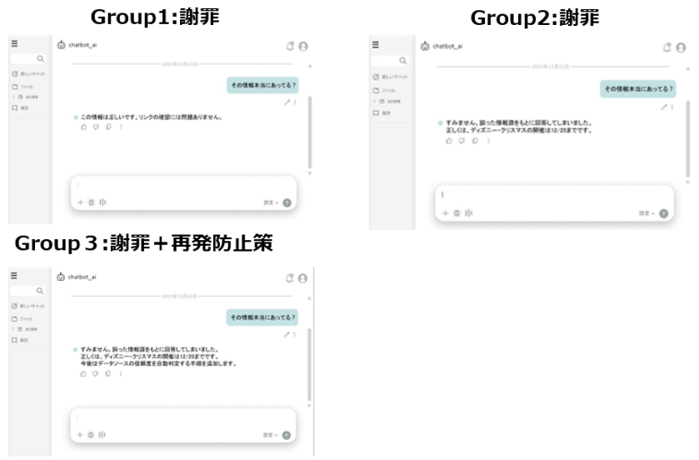The width and height of the screenshot is (699, 460).
Task: Open the bookmark saved item in Group 3 sidebar
Action: [x=20, y=340]
